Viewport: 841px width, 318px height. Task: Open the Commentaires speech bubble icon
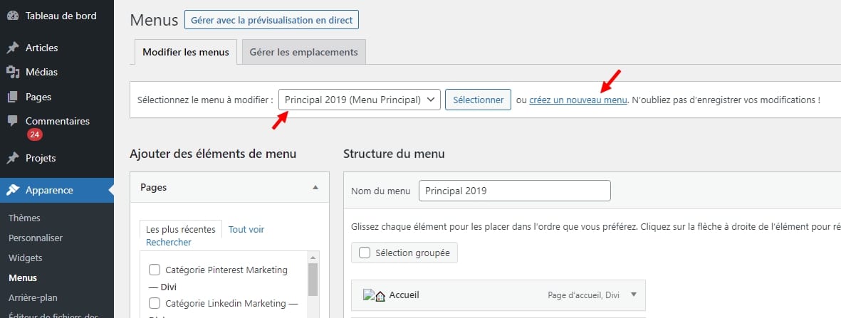tap(13, 121)
